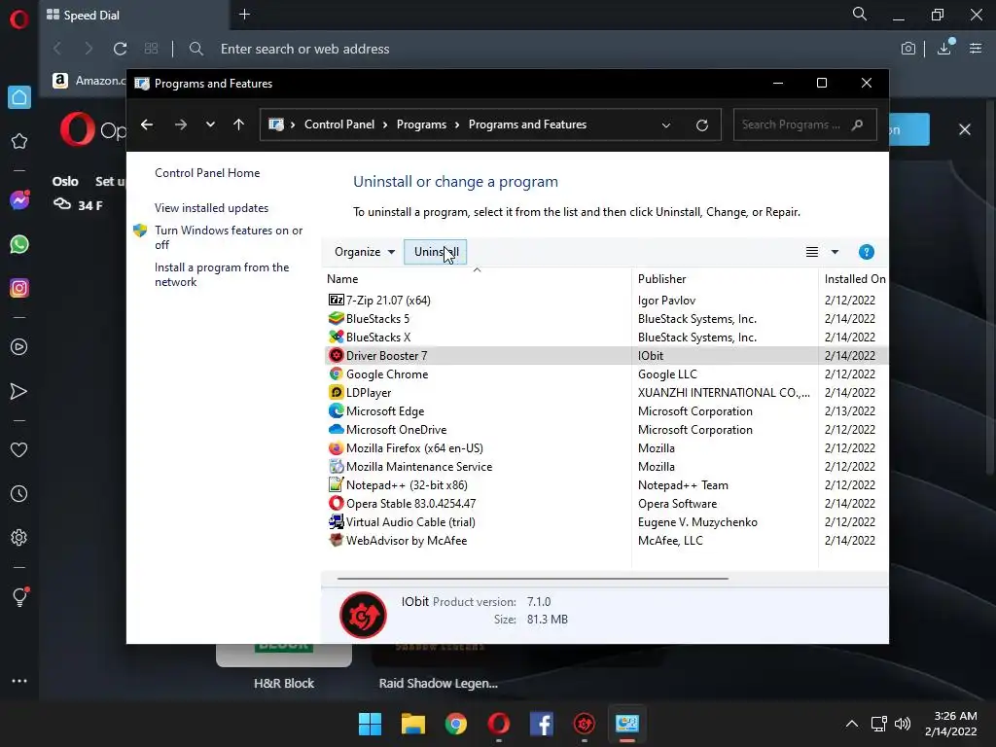The width and height of the screenshot is (996, 747).
Task: Open new tab with plus button
Action: (x=244, y=14)
